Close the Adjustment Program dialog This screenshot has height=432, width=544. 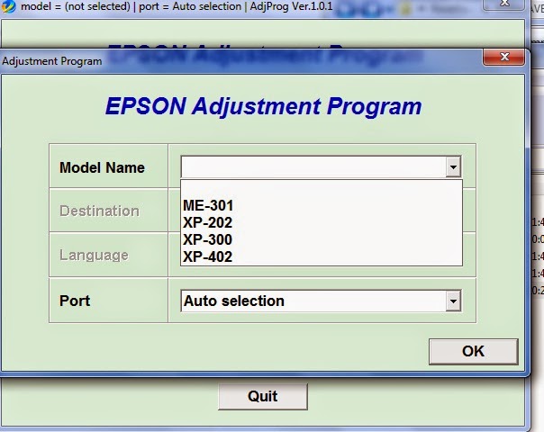pos(503,57)
